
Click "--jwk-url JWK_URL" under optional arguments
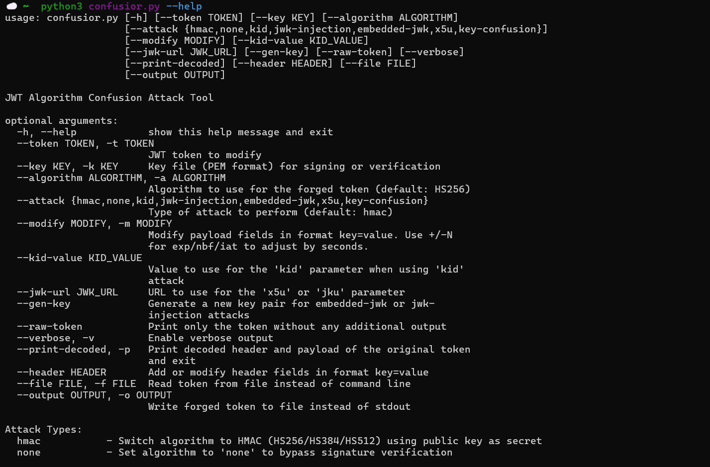tap(68, 292)
